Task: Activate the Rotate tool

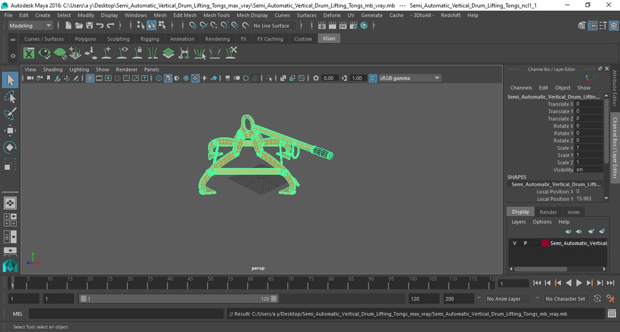Action: click(10, 147)
